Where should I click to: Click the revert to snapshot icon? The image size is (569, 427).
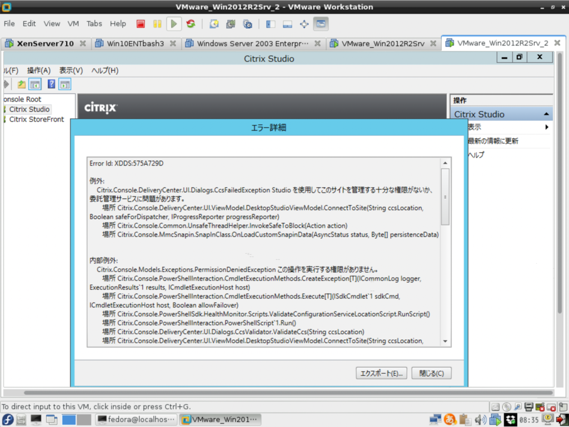point(231,24)
